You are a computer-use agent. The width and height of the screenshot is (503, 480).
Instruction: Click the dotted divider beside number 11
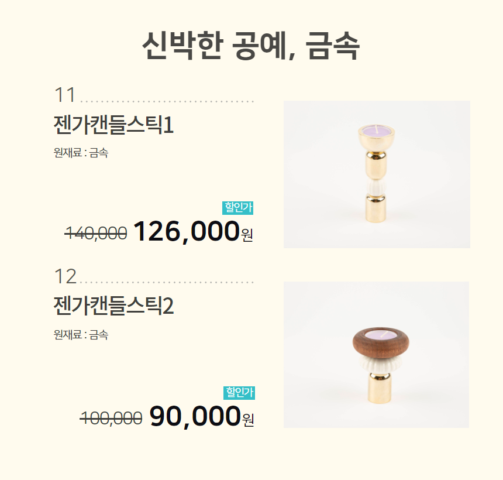[167, 101]
